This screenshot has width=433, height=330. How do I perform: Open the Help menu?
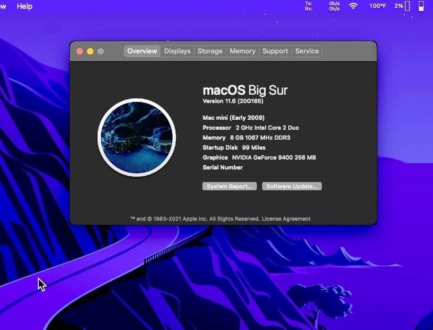coord(25,6)
